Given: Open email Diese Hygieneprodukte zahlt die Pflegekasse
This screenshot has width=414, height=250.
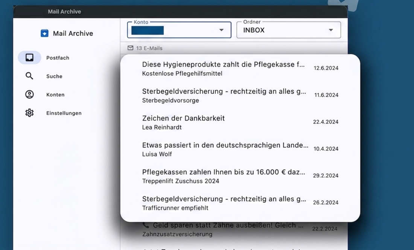Looking at the screenshot, I should pyautogui.click(x=240, y=68).
